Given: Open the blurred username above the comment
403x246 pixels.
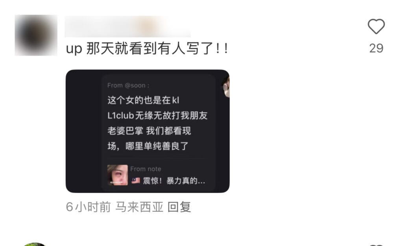Looking at the screenshot, I should click(128, 26).
